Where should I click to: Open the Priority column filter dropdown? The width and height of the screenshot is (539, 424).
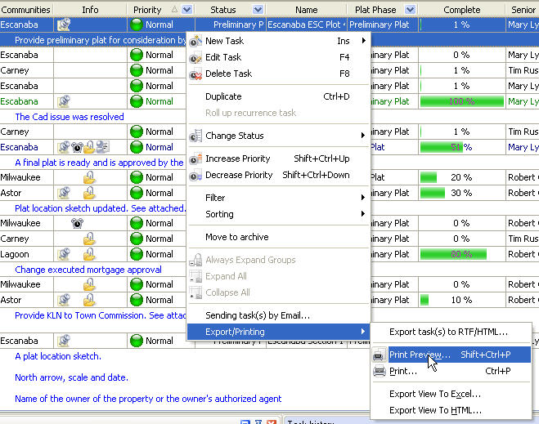[187, 10]
